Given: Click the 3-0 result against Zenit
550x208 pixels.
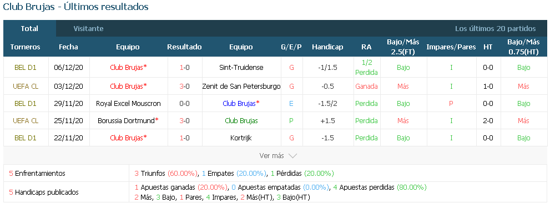Looking at the screenshot, I should [x=184, y=86].
